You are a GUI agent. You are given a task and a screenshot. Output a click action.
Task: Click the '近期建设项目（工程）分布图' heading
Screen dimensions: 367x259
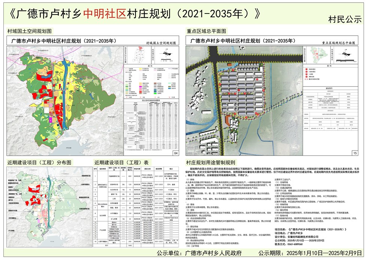(39, 162)
